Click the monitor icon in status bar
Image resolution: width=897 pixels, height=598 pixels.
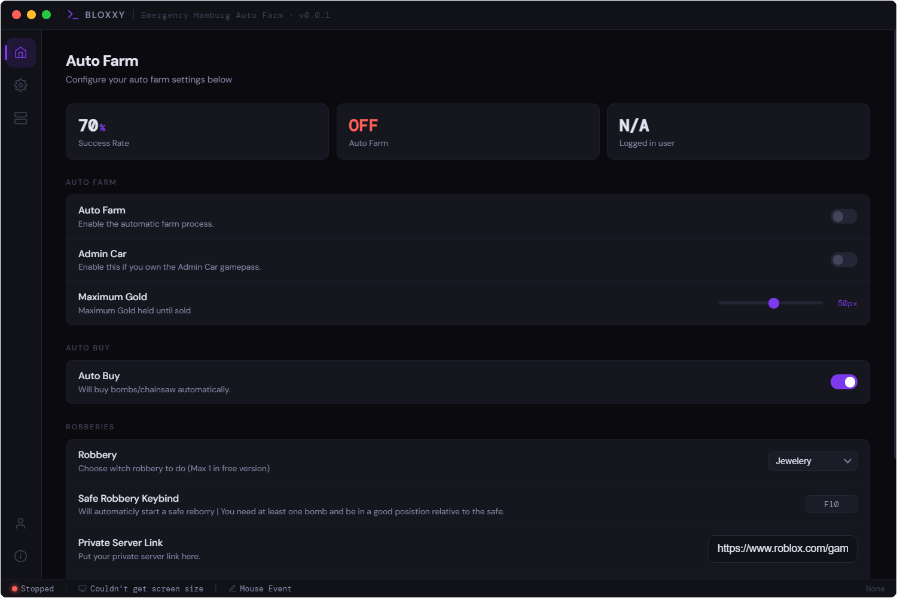click(83, 588)
